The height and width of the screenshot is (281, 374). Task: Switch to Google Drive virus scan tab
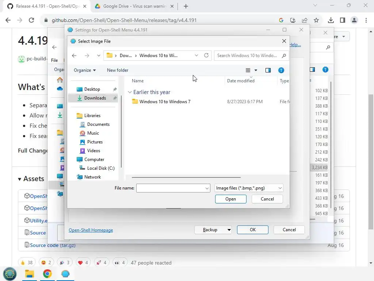[134, 6]
